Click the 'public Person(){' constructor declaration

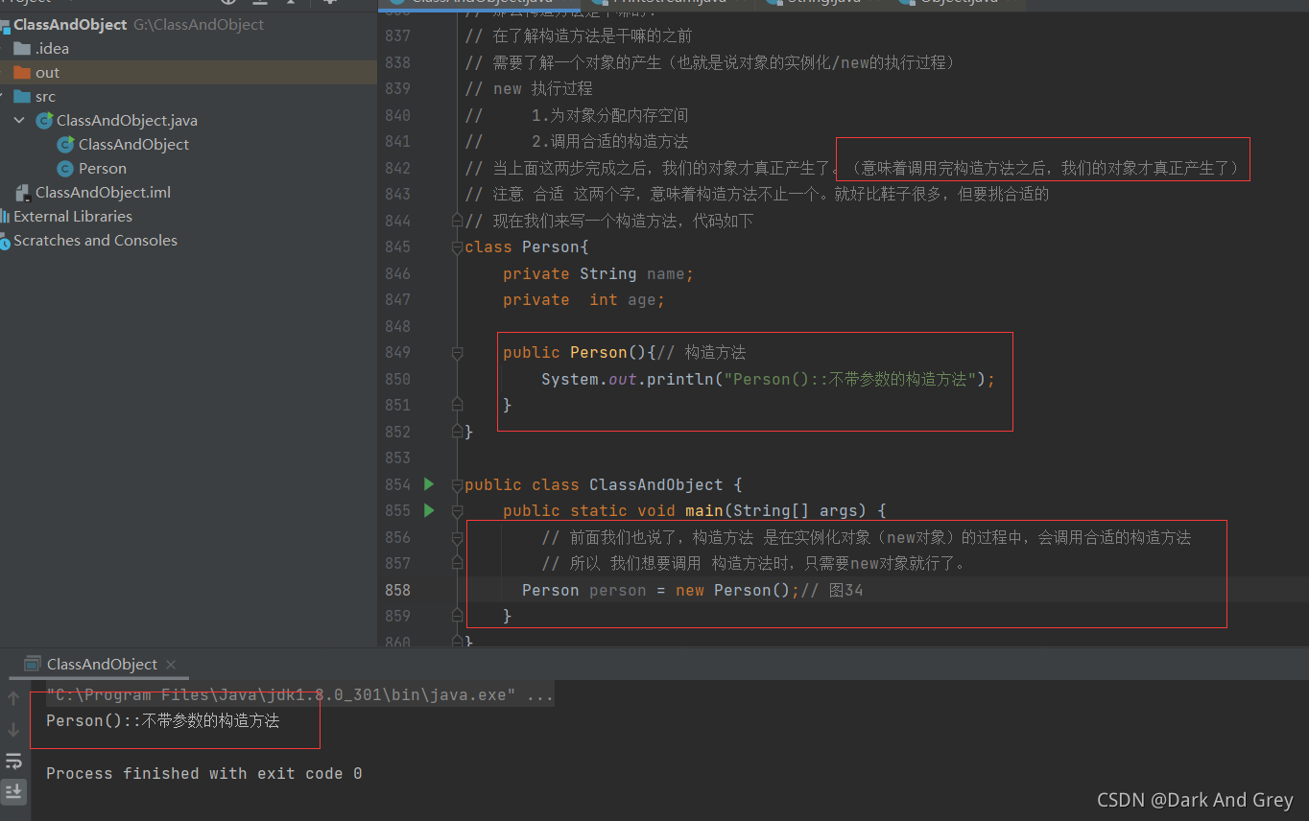(580, 352)
